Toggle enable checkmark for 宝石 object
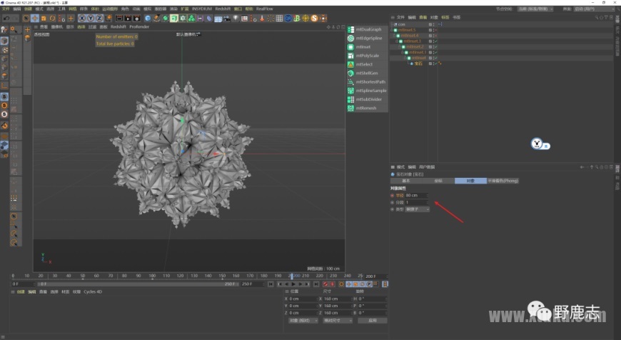Image resolution: width=621 pixels, height=340 pixels. click(x=435, y=64)
